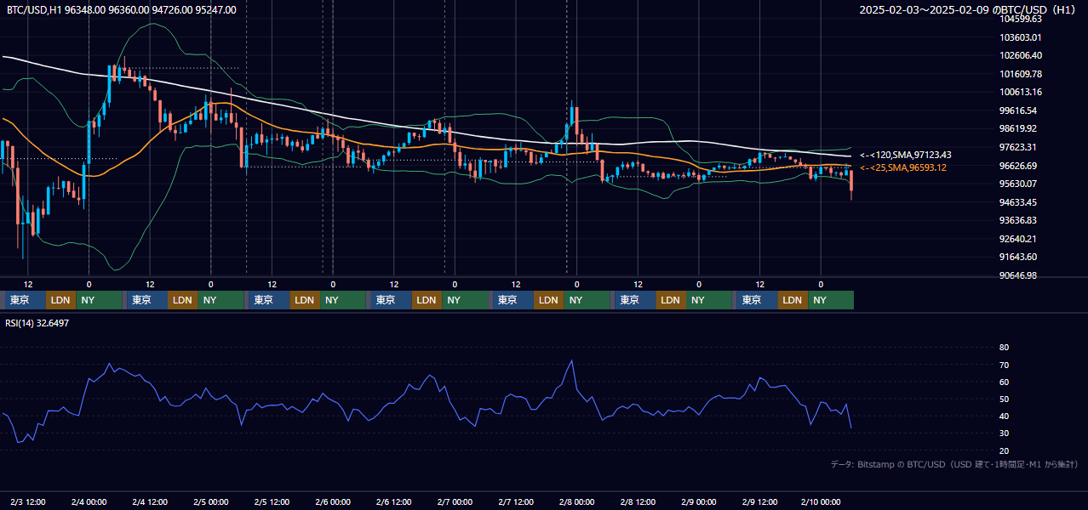
Task: Click the 94633.45 price axis label
Action: 1018,202
